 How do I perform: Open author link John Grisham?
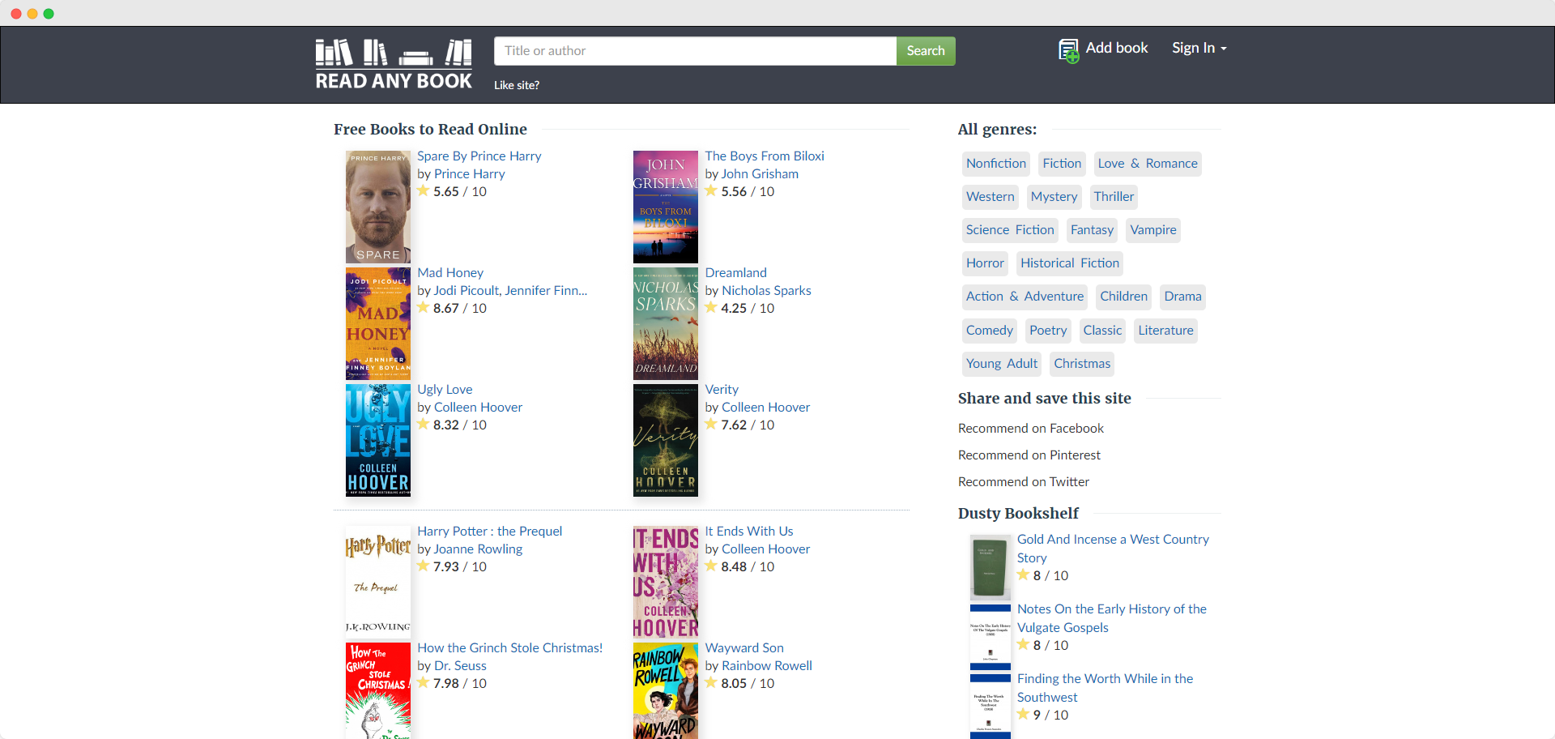point(760,174)
